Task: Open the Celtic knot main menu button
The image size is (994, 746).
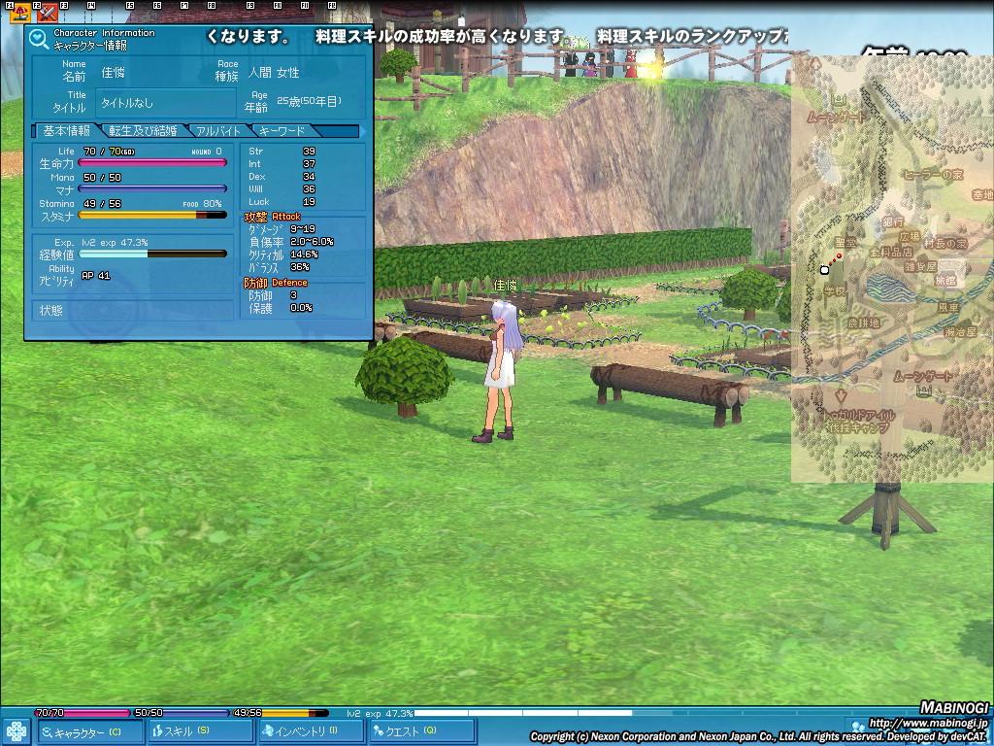Action: [16, 731]
